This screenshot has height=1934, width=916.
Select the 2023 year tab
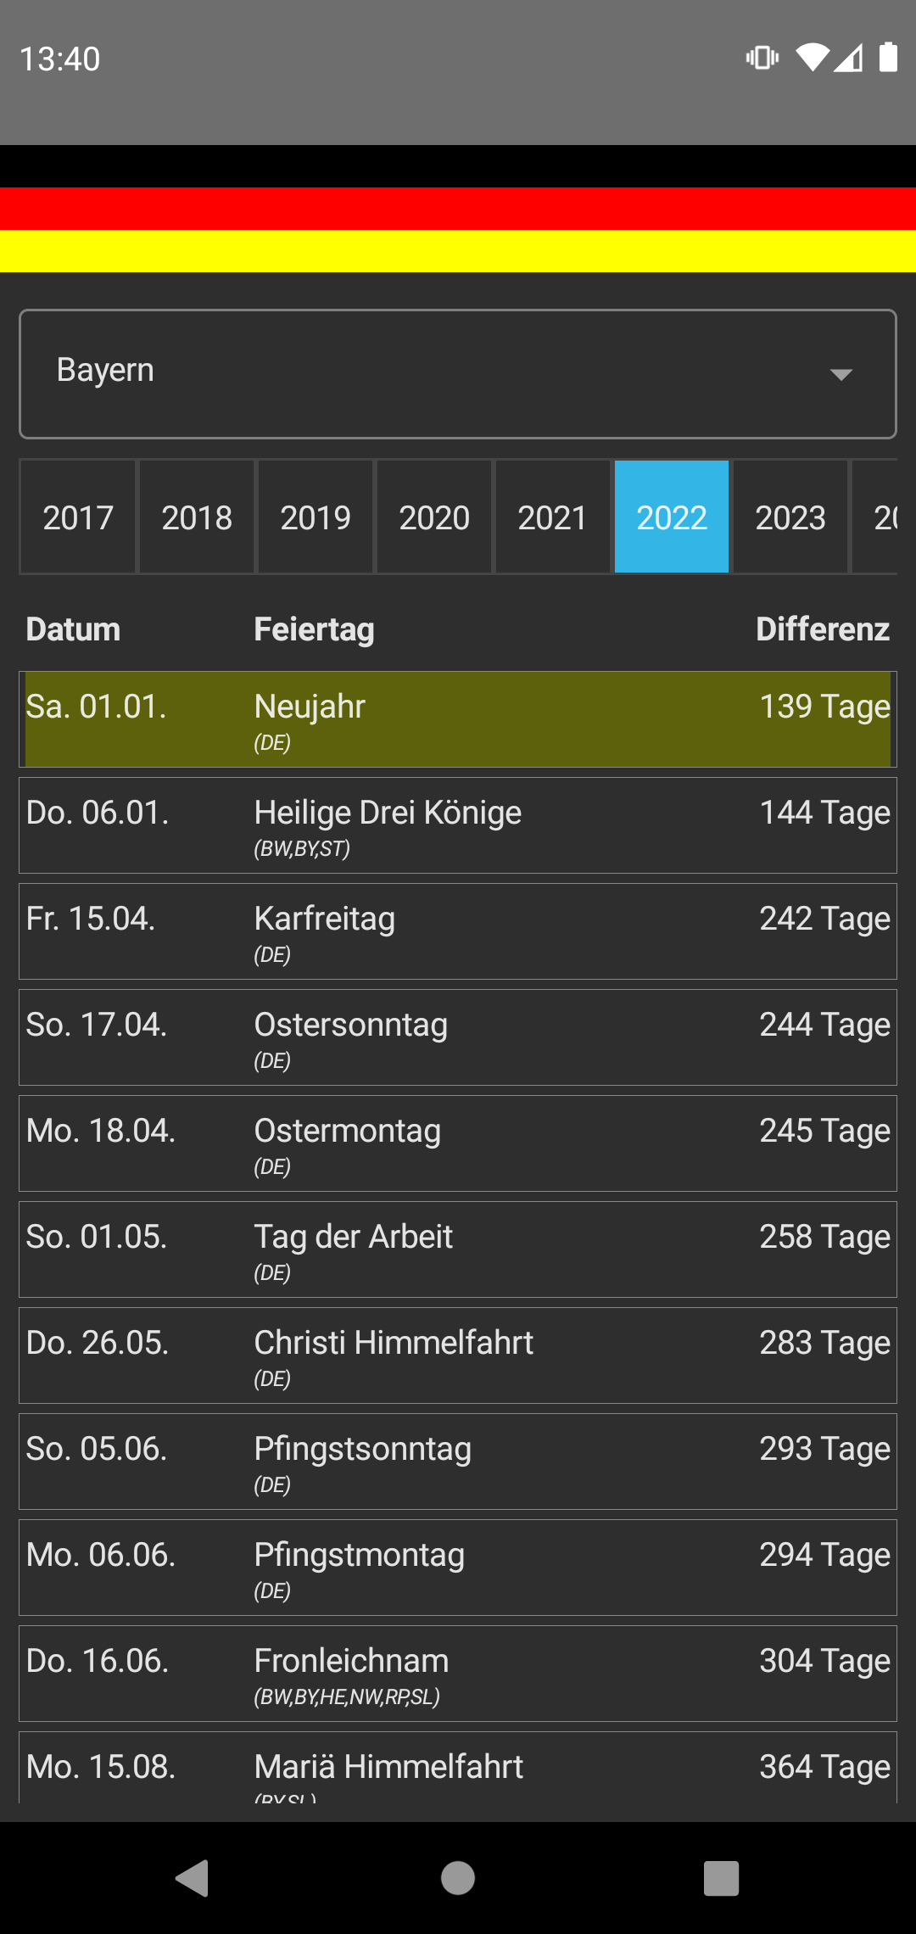790,517
